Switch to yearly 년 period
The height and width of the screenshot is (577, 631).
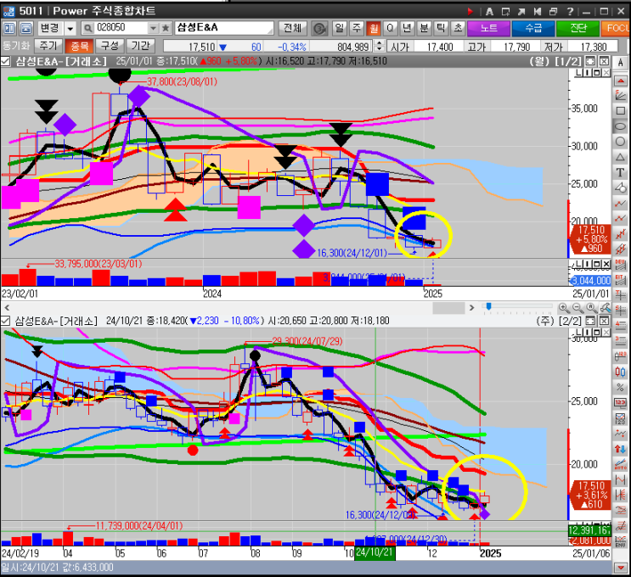(x=408, y=28)
